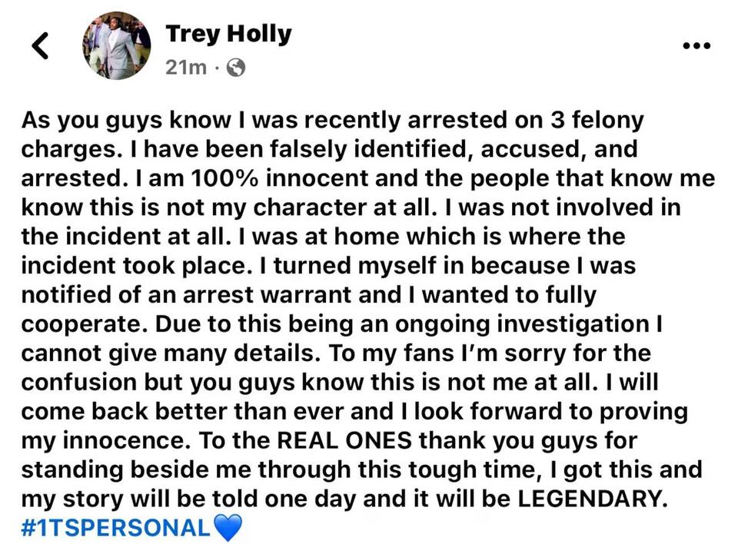Screen dimensions: 738x544
Task: Click Trey Holly's circular profile photo
Action: (116, 45)
